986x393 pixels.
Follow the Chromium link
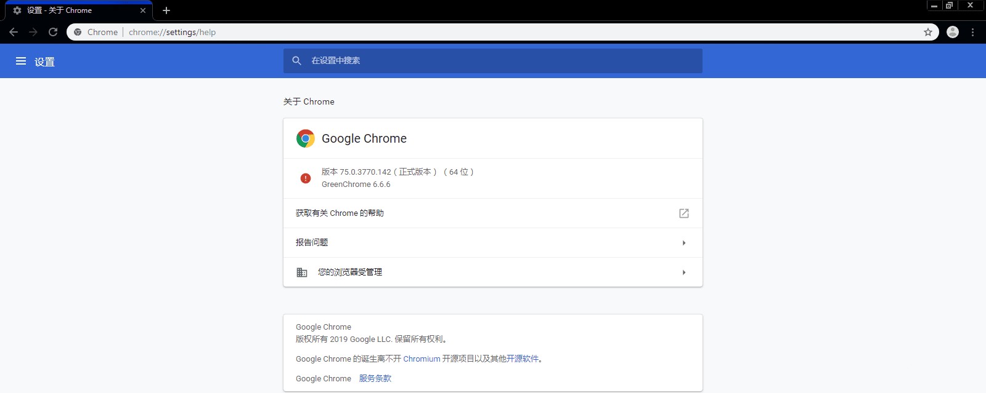point(422,359)
